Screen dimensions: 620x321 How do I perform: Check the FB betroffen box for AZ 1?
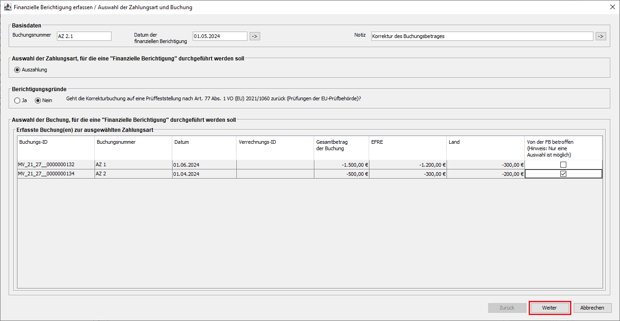[x=563, y=165]
